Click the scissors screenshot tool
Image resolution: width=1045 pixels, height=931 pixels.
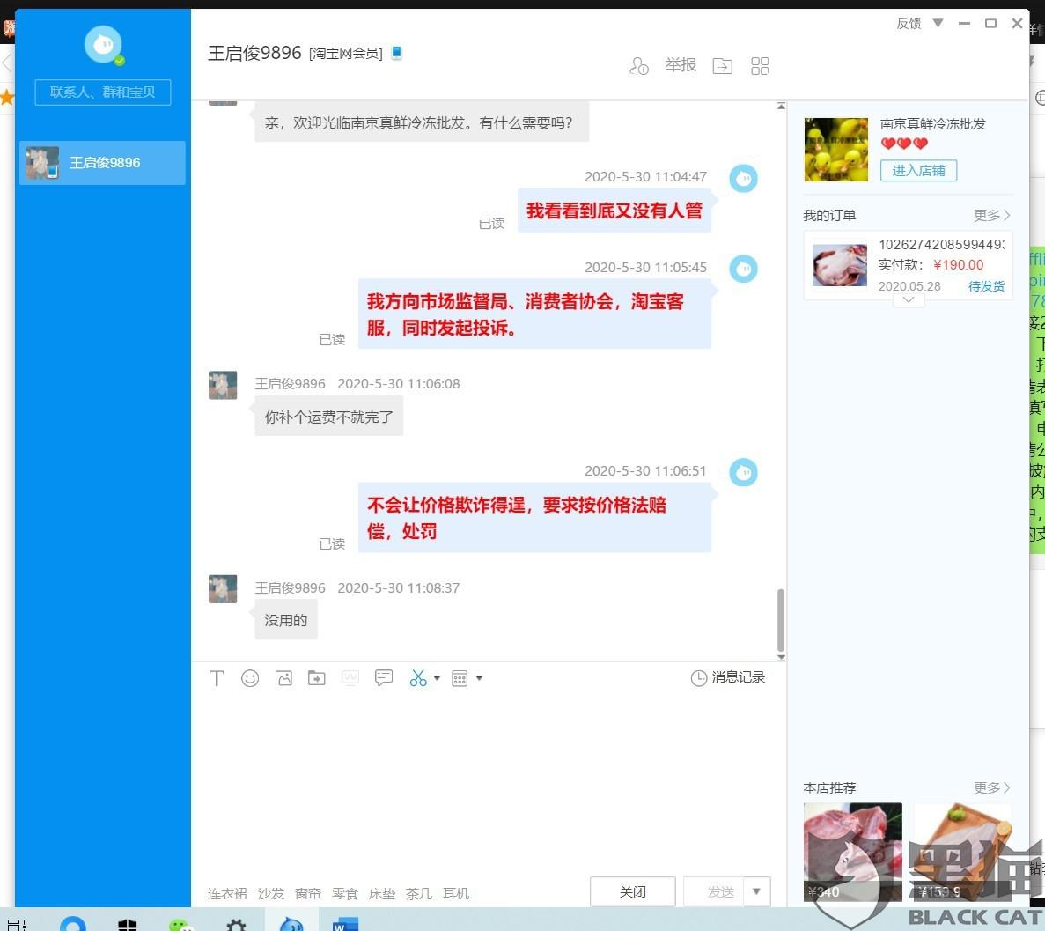[418, 678]
